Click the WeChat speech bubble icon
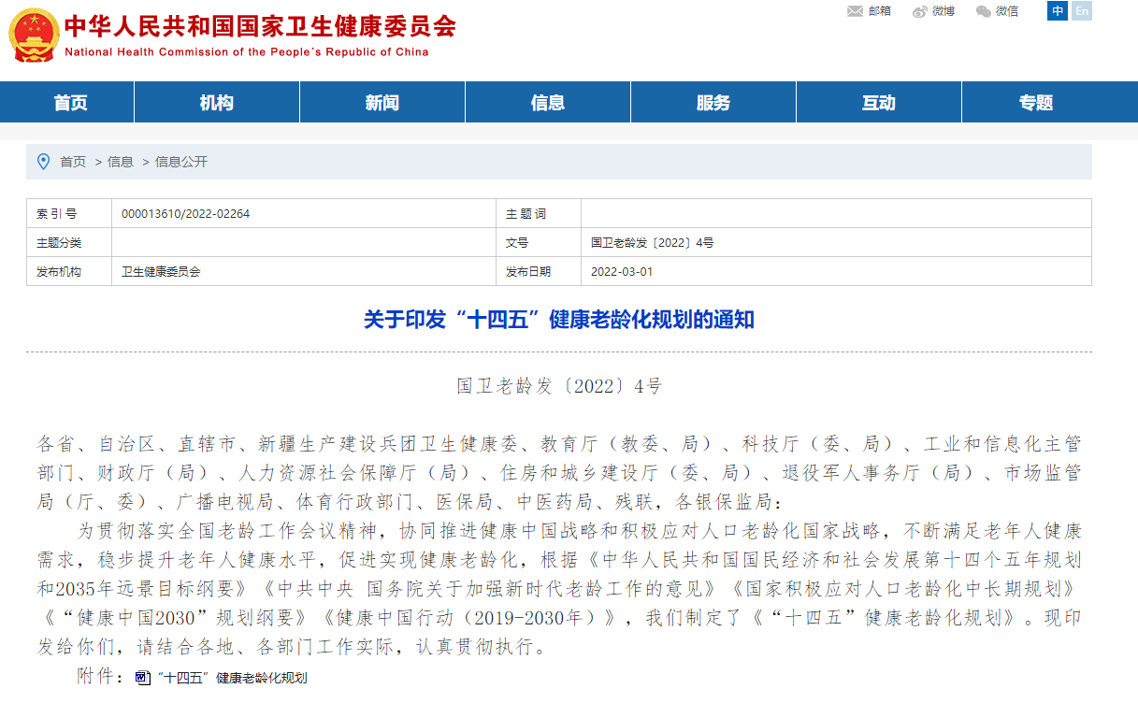 (x=983, y=11)
